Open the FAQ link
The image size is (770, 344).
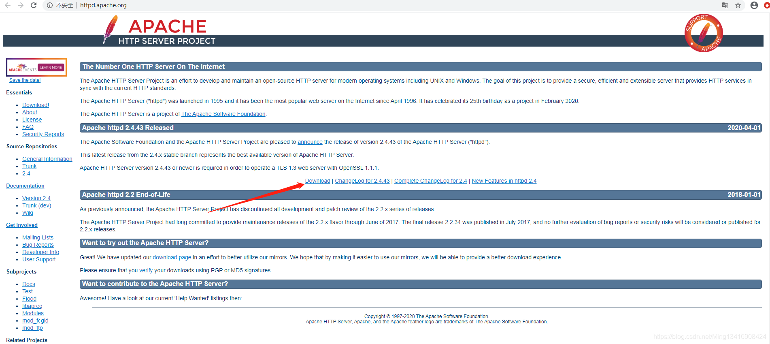point(28,127)
